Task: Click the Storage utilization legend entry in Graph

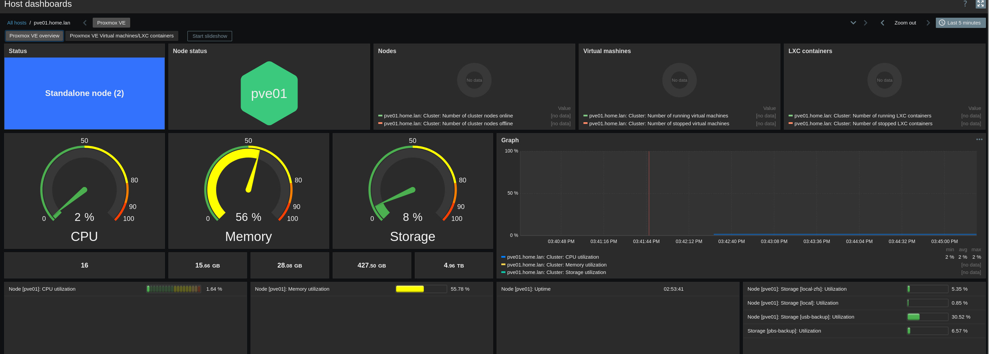Action: pos(553,272)
